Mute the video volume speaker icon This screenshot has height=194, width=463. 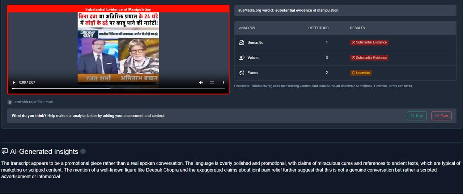pos(201,83)
